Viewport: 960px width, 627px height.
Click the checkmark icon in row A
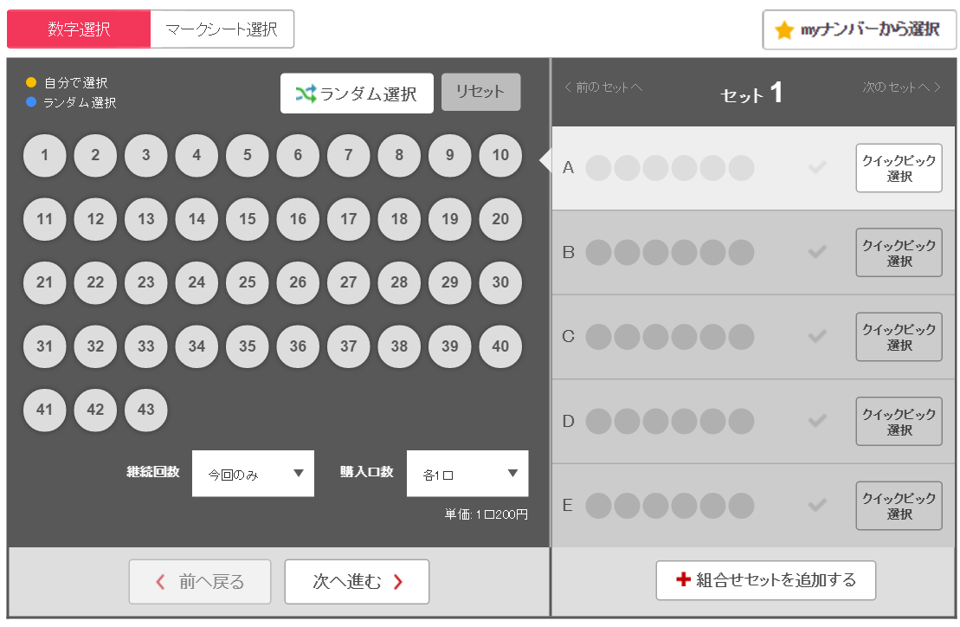(x=817, y=167)
